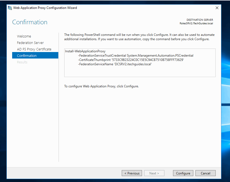Click the disabled Next button
The height and width of the screenshot is (182, 230).
[x=154, y=173]
